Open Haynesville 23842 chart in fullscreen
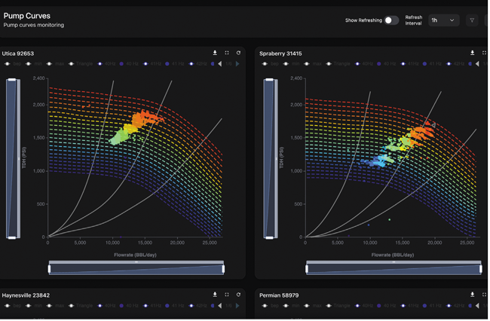The image size is (490, 321). click(227, 295)
